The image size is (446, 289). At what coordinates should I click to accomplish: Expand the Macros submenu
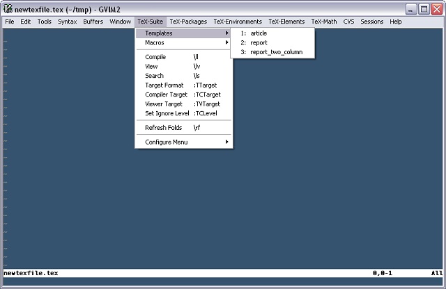pos(184,43)
